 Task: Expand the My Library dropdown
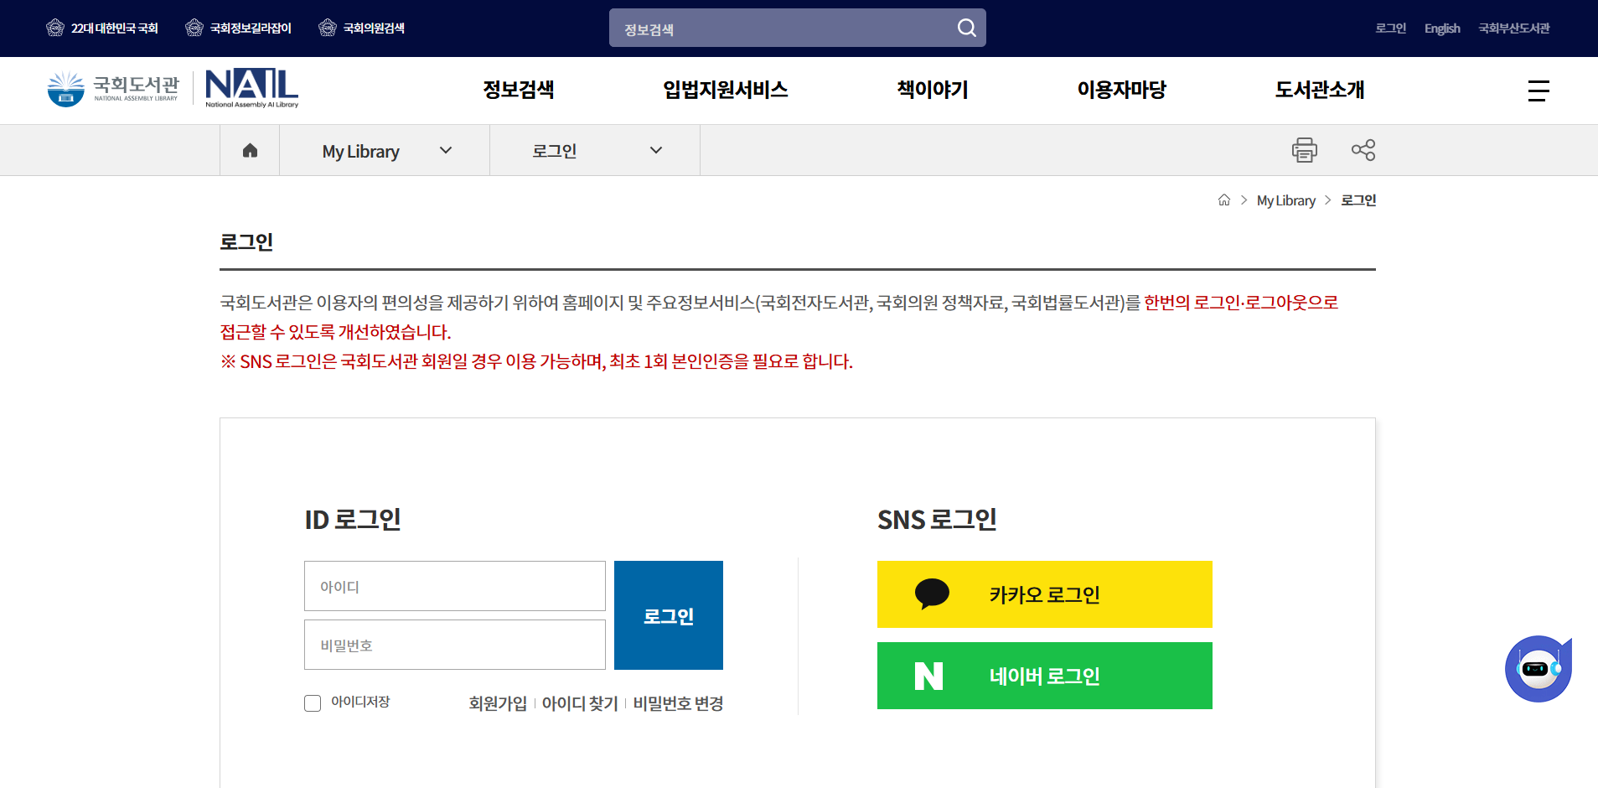pos(385,150)
